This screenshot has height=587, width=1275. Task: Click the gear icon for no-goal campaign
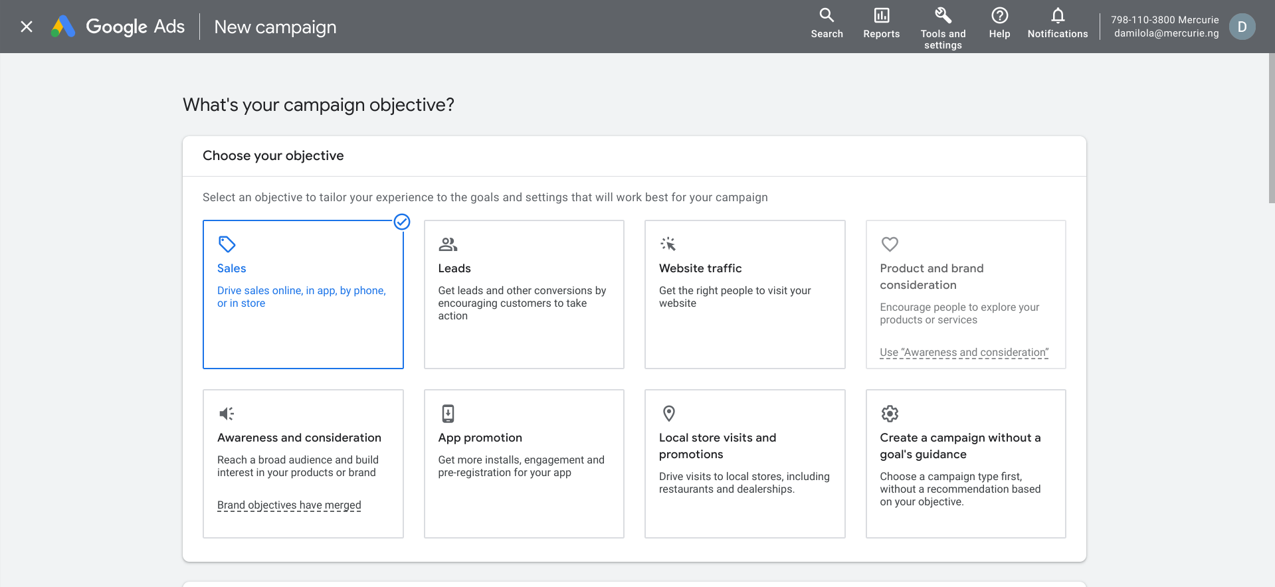tap(890, 414)
